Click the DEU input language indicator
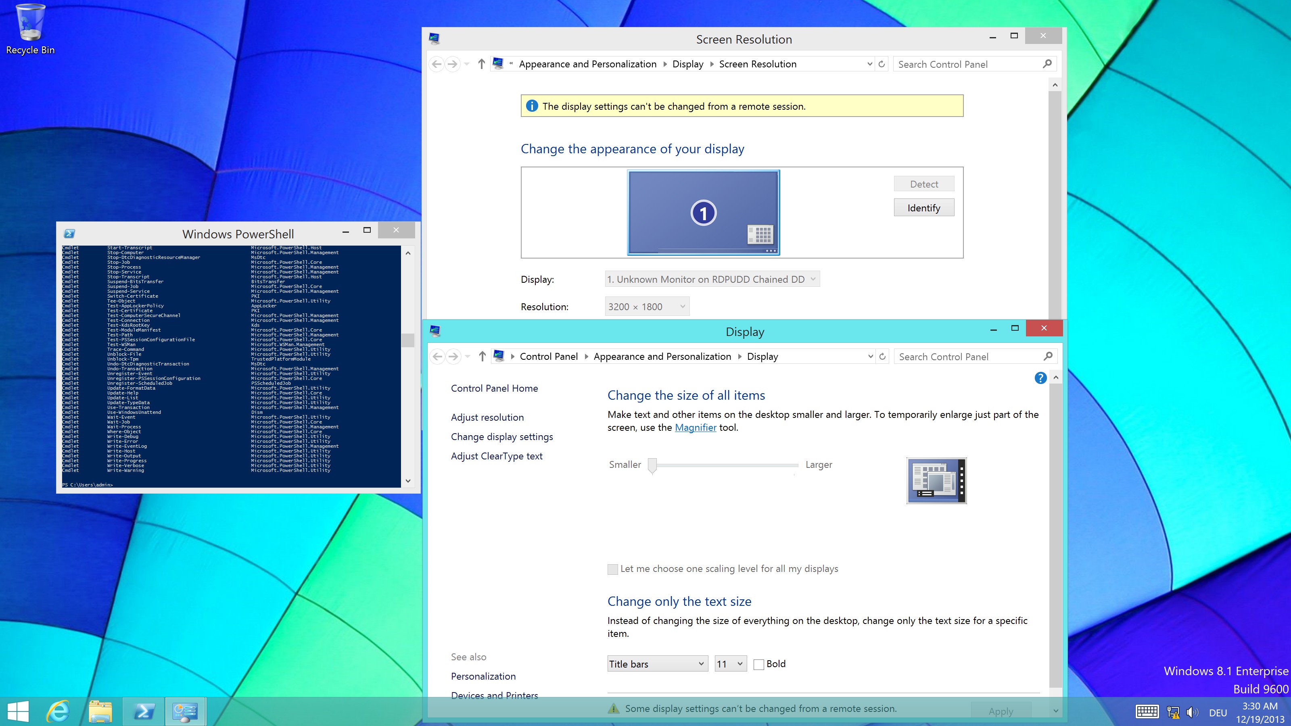The height and width of the screenshot is (726, 1291). [1218, 712]
